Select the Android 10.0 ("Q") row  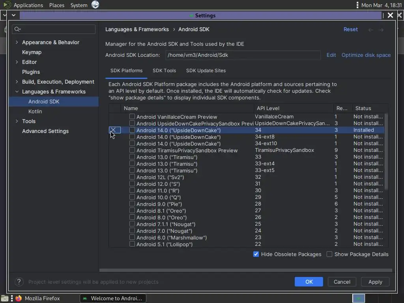pos(247,197)
